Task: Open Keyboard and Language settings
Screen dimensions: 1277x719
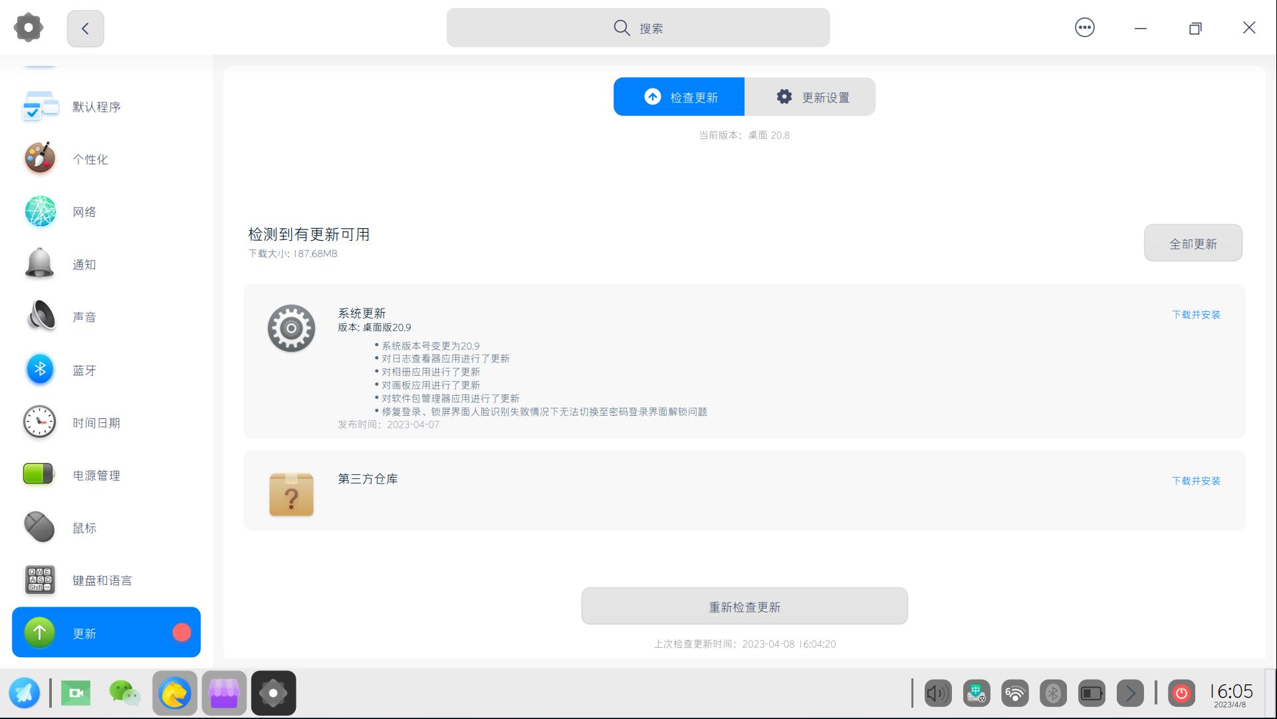Action: pos(101,580)
